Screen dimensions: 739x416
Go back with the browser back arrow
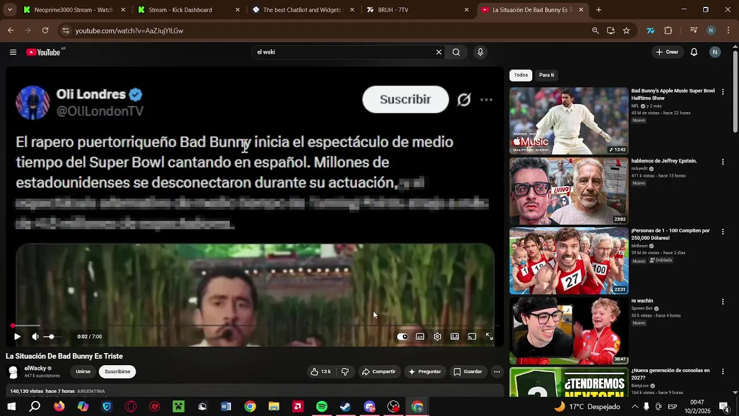[x=10, y=31]
